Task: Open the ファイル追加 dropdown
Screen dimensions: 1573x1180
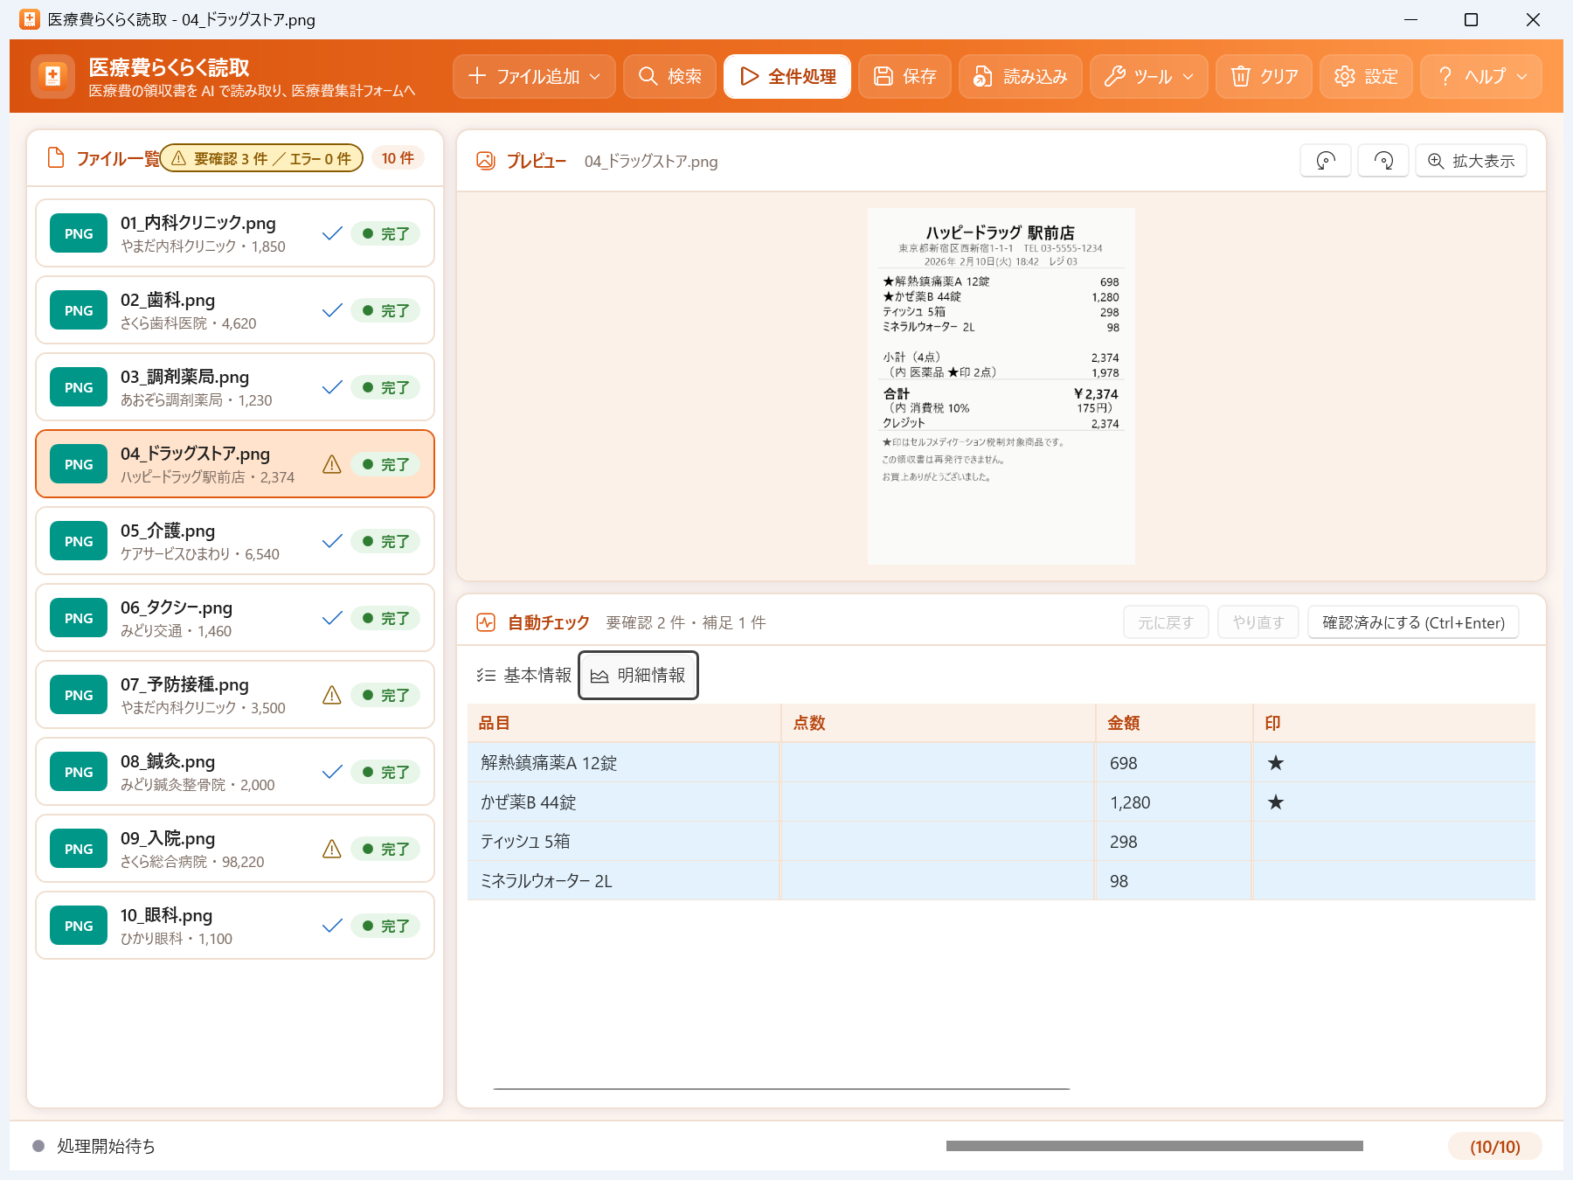Action: click(x=534, y=76)
